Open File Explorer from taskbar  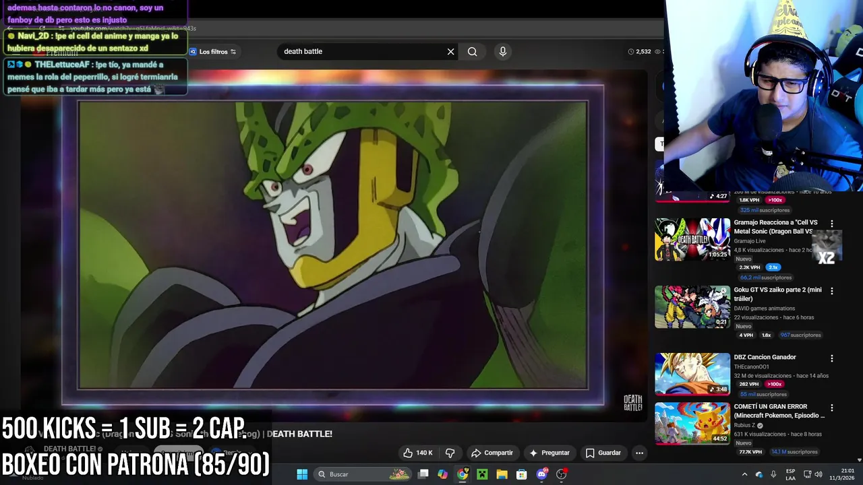(502, 474)
